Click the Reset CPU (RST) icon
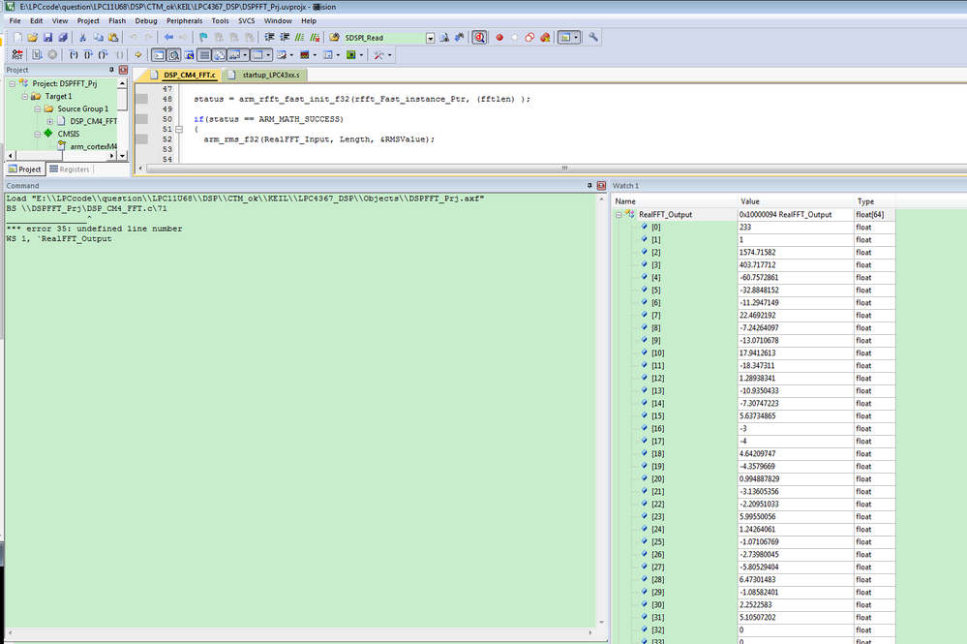Image resolution: width=967 pixels, height=644 pixels. point(15,55)
